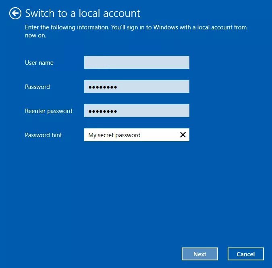Click the empty blue area below the form
This screenshot has height=268, width=272.
tap(136, 193)
